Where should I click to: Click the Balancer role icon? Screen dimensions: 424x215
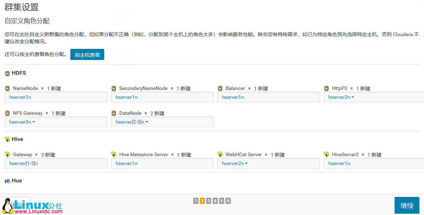(x=220, y=88)
